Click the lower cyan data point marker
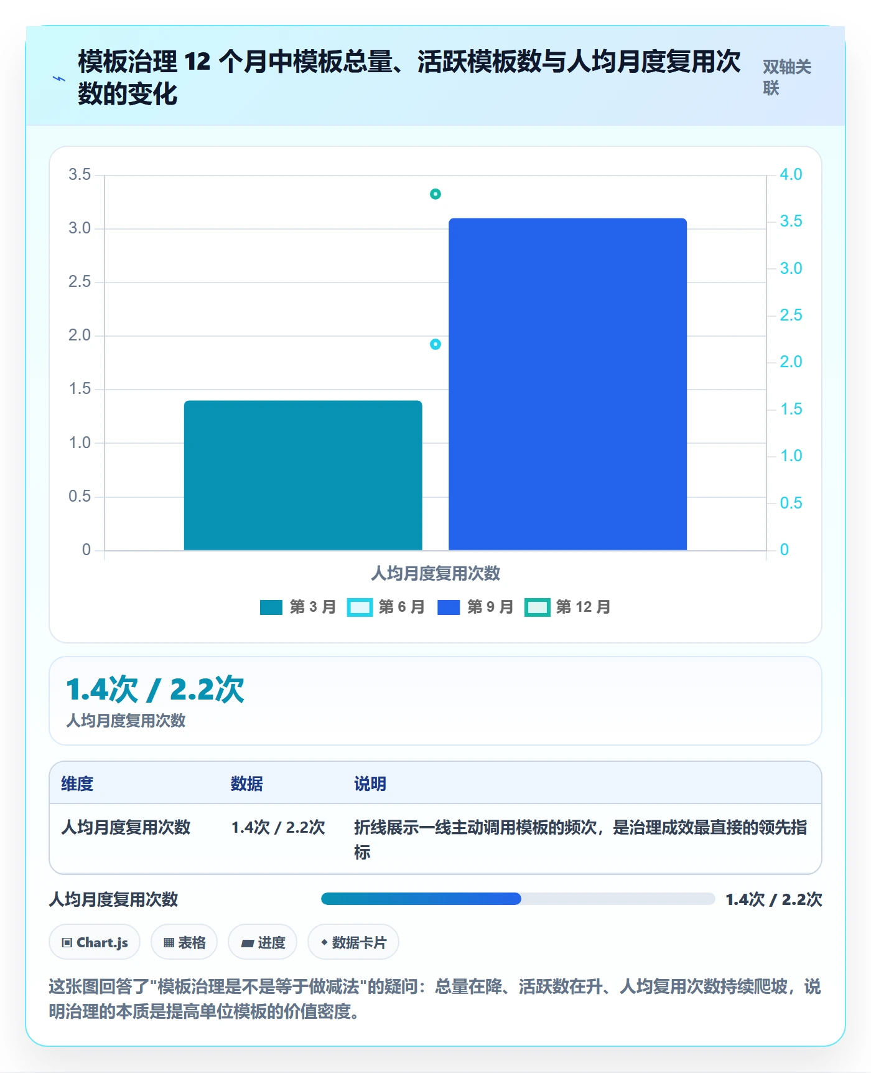 click(435, 344)
